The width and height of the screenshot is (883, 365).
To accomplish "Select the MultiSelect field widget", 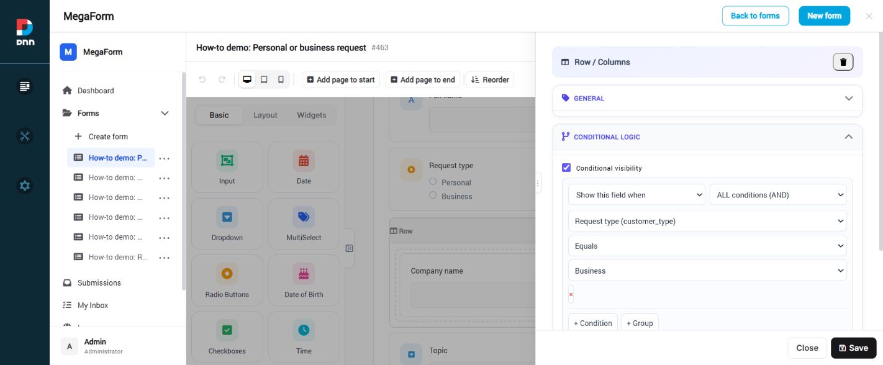I will click(304, 223).
